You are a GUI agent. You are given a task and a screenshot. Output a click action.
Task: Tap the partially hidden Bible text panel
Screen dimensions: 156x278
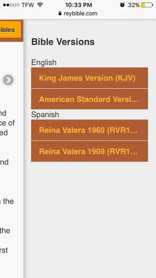pyautogui.click(x=11, y=160)
